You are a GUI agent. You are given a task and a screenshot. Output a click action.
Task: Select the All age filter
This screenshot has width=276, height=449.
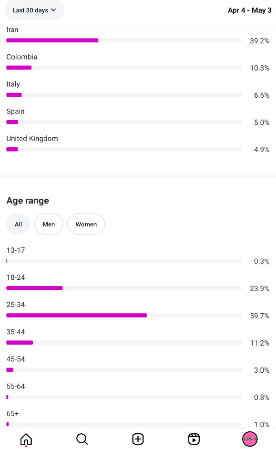point(18,224)
